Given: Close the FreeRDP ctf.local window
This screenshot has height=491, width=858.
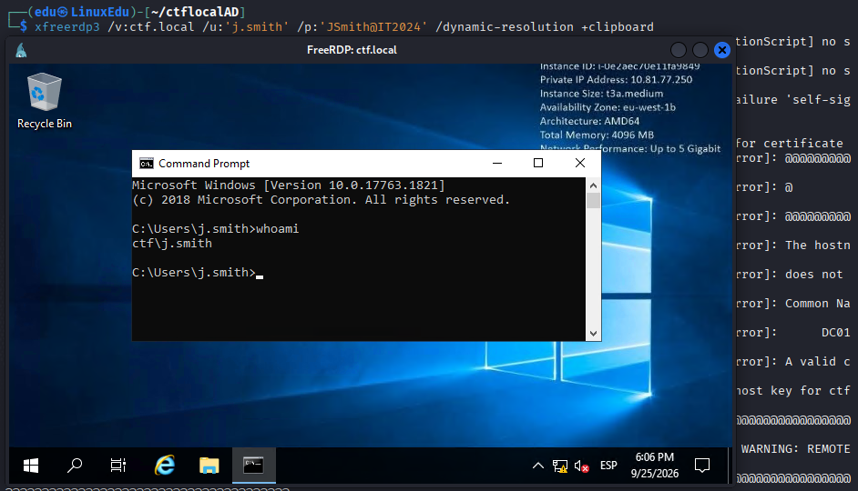Looking at the screenshot, I should point(722,50).
